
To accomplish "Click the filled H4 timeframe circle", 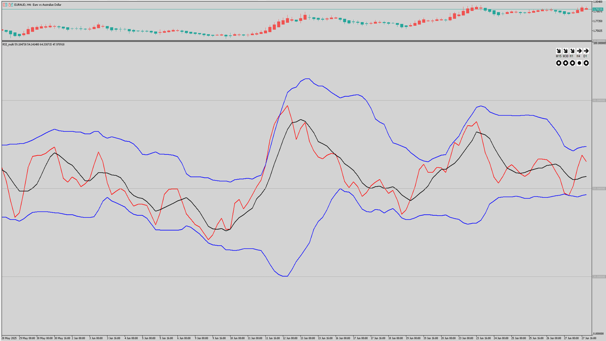I will point(579,63).
